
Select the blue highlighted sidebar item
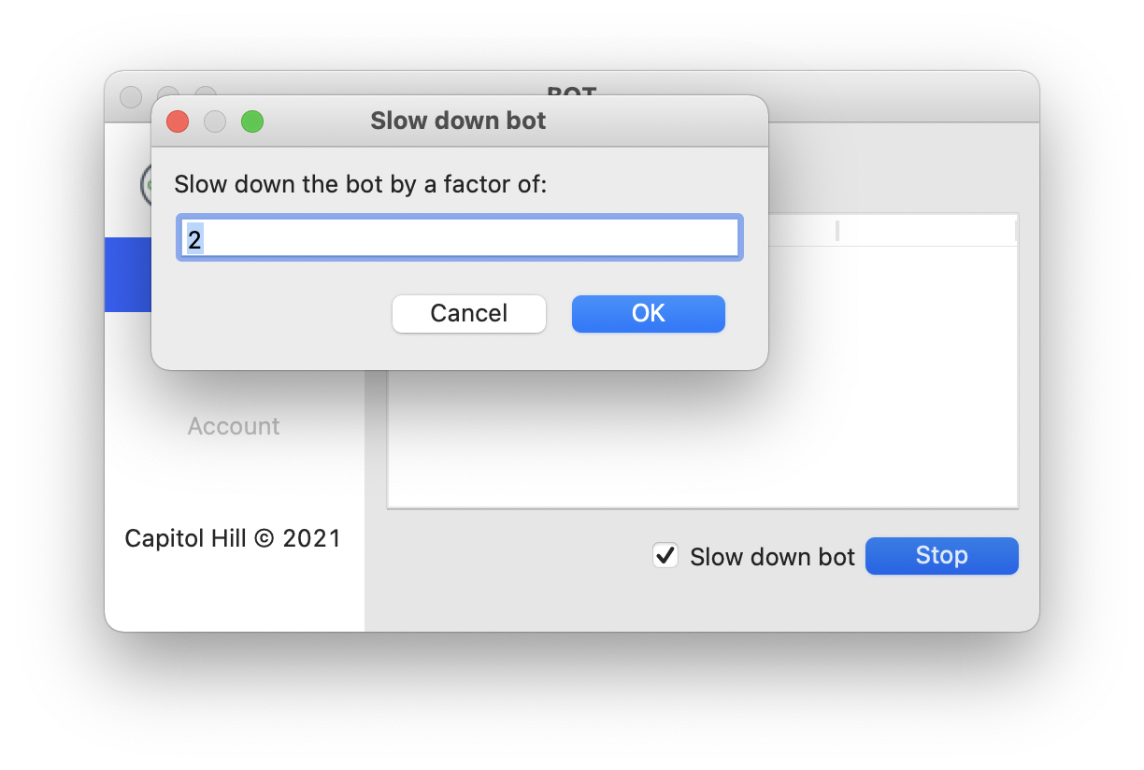tap(128, 275)
